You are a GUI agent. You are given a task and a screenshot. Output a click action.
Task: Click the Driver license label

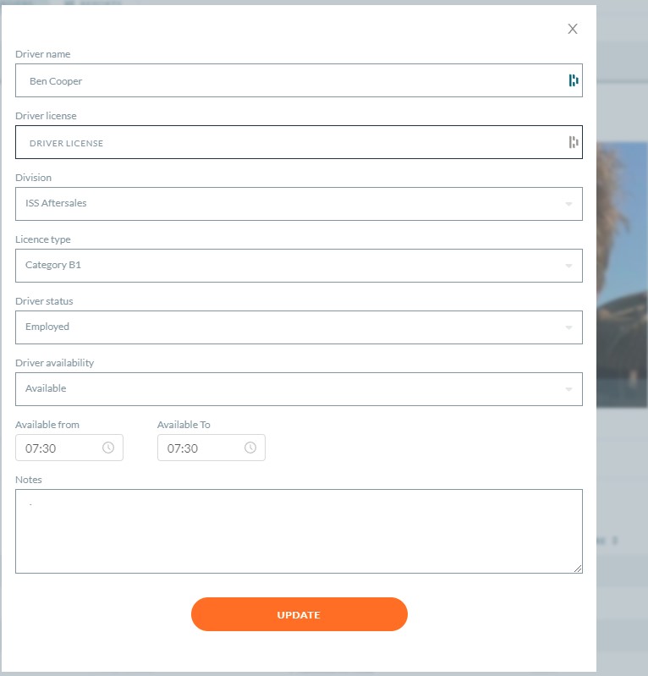[46, 116]
